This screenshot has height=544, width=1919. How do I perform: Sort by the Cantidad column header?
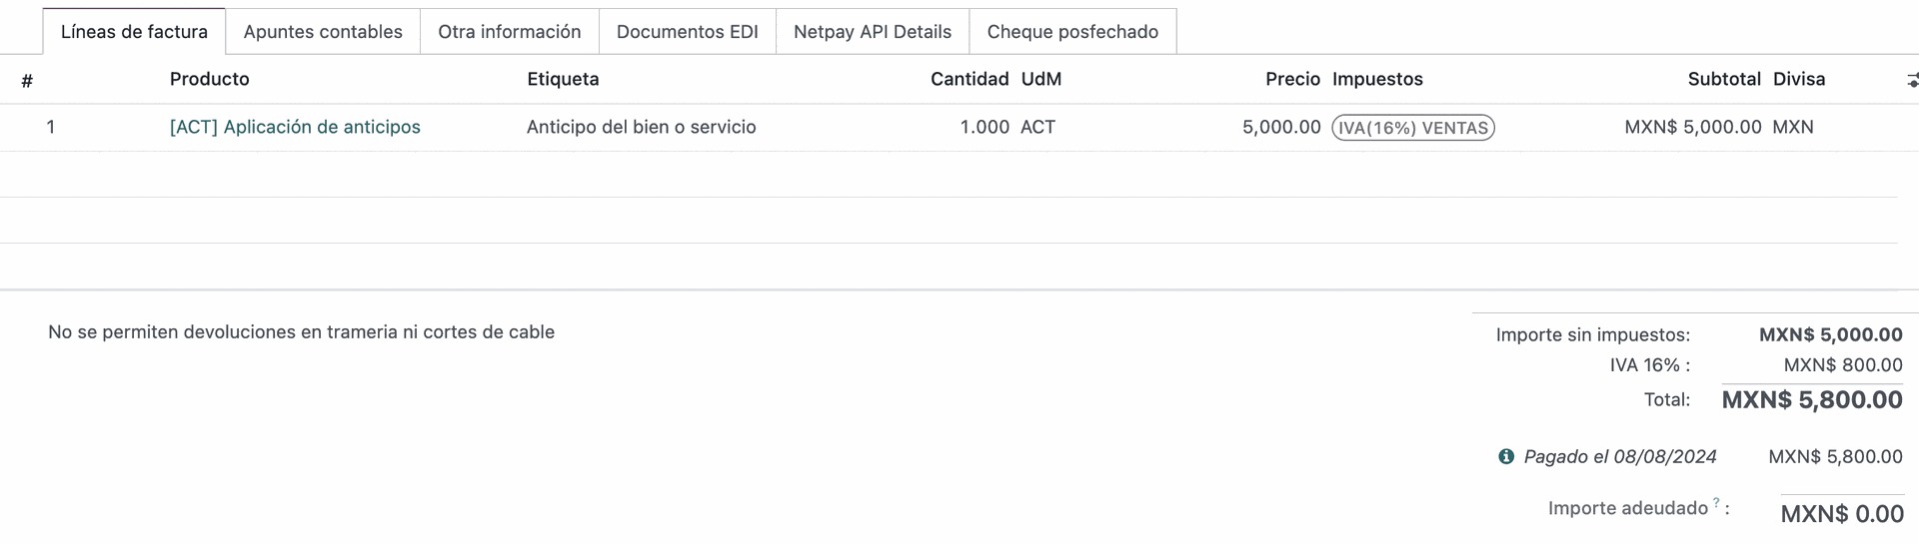point(969,79)
